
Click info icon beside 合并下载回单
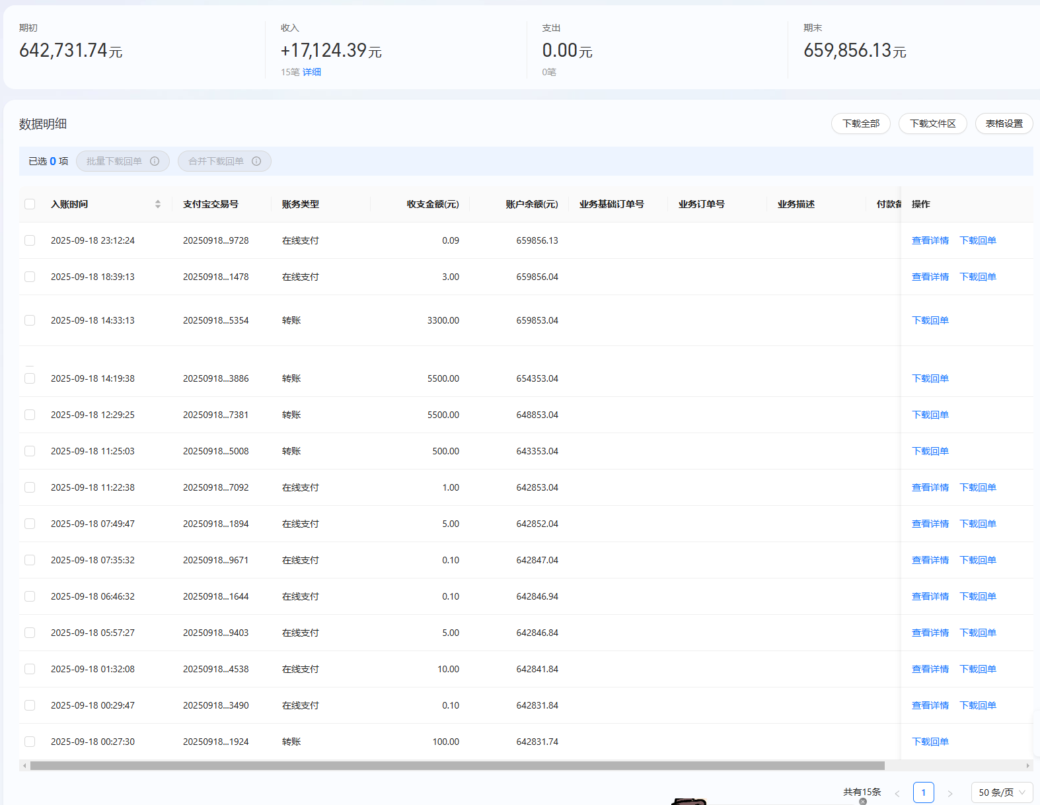[256, 161]
